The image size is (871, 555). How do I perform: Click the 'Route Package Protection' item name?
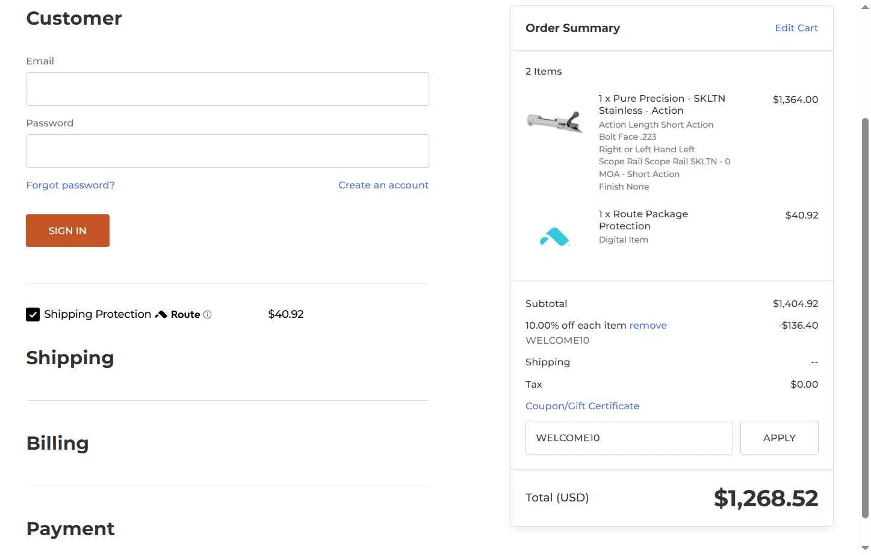(x=643, y=220)
